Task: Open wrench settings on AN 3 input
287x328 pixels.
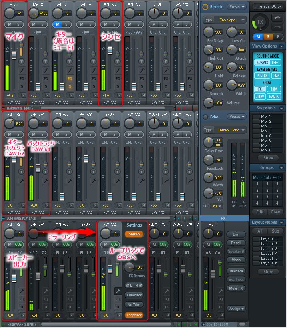Action: pos(70,70)
